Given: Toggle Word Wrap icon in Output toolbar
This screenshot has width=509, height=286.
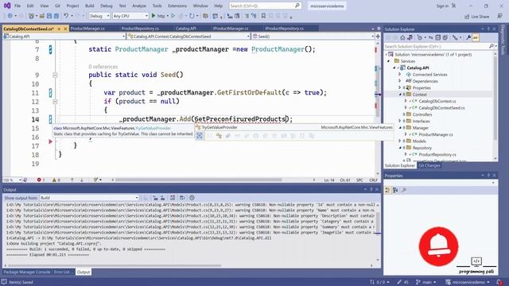Looking at the screenshot, I should coord(182,198).
